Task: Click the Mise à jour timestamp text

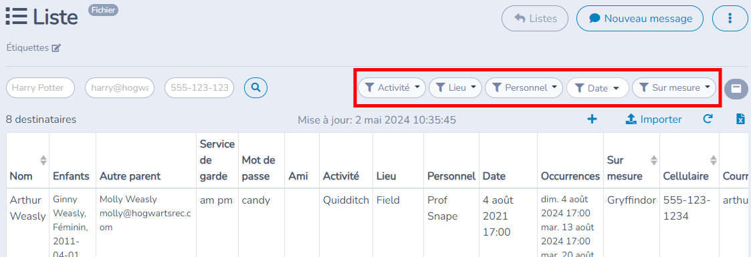Action: pyautogui.click(x=377, y=119)
